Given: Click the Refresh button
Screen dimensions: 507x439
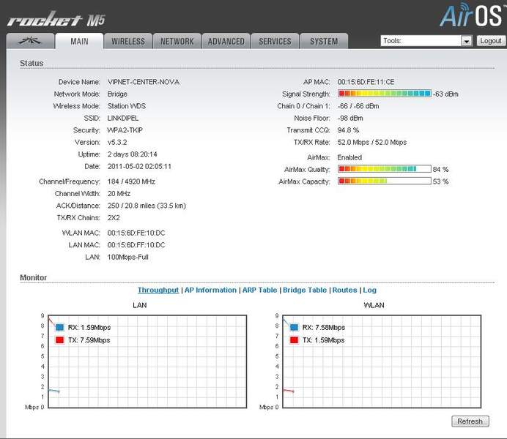Looking at the screenshot, I should pos(470,421).
